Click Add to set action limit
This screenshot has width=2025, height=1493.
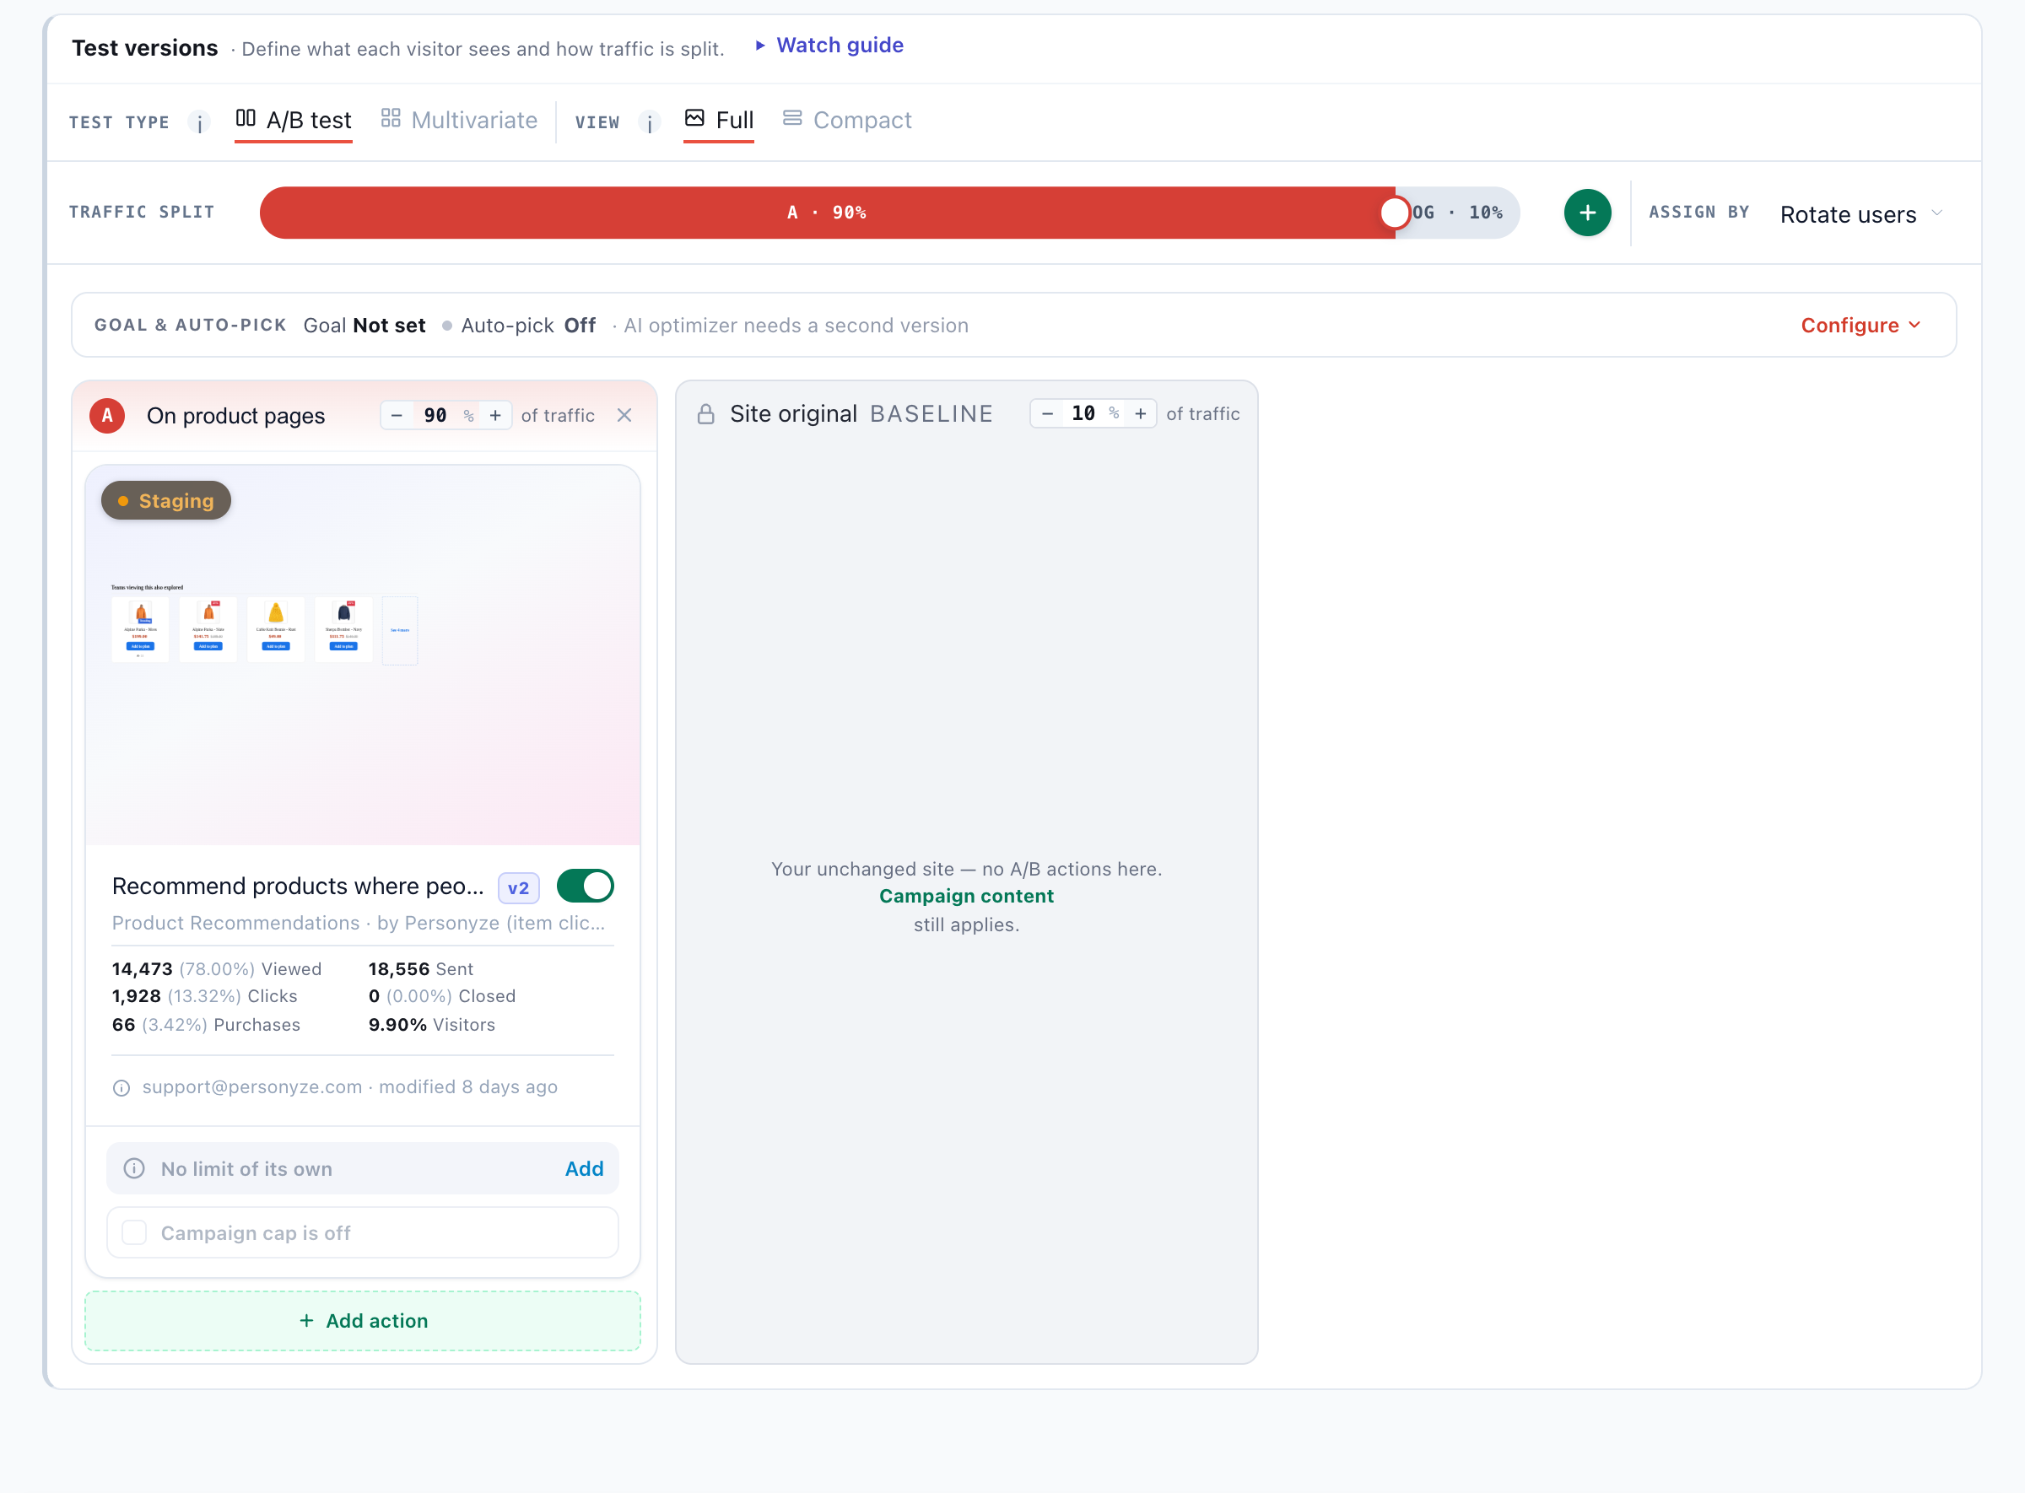pyautogui.click(x=584, y=1168)
